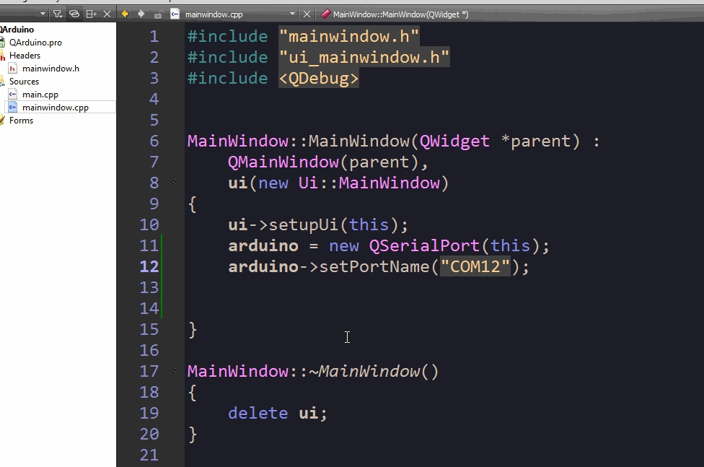Screen dimensions: 704x467
Task: Go forward with the right arrow icon
Action: 141,14
